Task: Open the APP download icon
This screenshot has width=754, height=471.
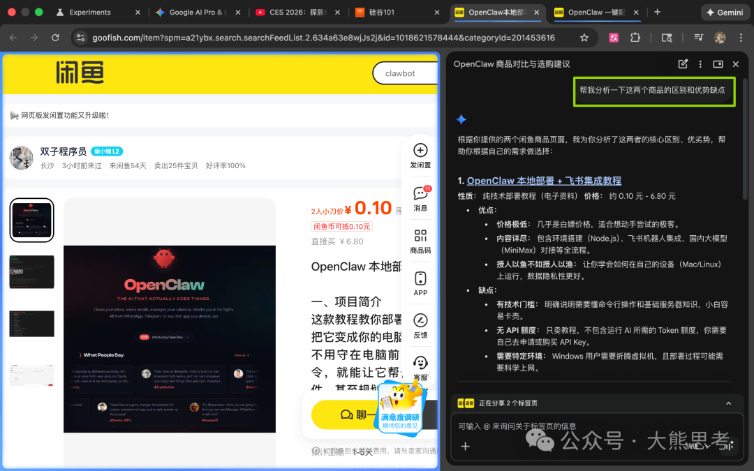Action: [x=420, y=279]
